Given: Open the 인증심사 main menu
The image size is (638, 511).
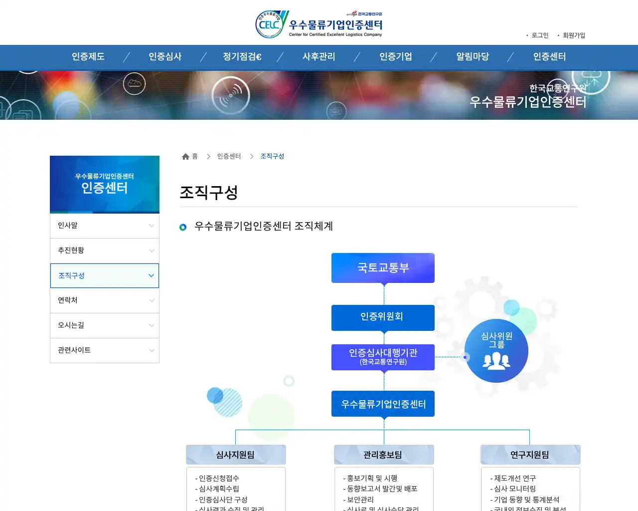Looking at the screenshot, I should [165, 57].
